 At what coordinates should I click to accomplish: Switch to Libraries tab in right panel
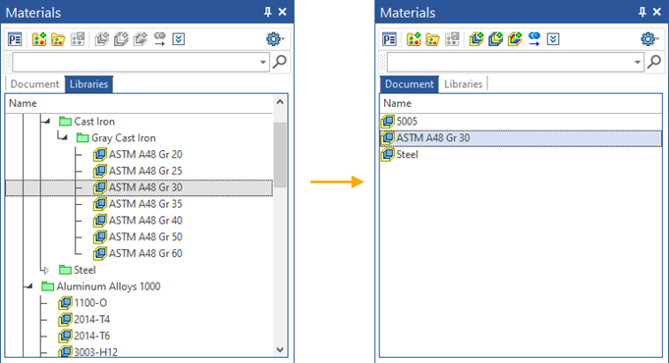tap(463, 84)
